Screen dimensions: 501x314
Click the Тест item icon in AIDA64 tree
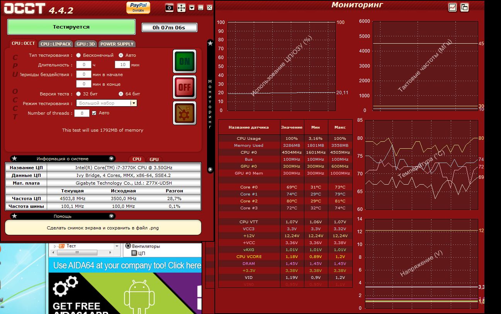click(x=61, y=246)
